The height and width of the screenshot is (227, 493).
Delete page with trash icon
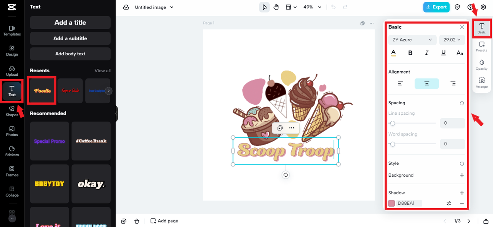(137, 221)
